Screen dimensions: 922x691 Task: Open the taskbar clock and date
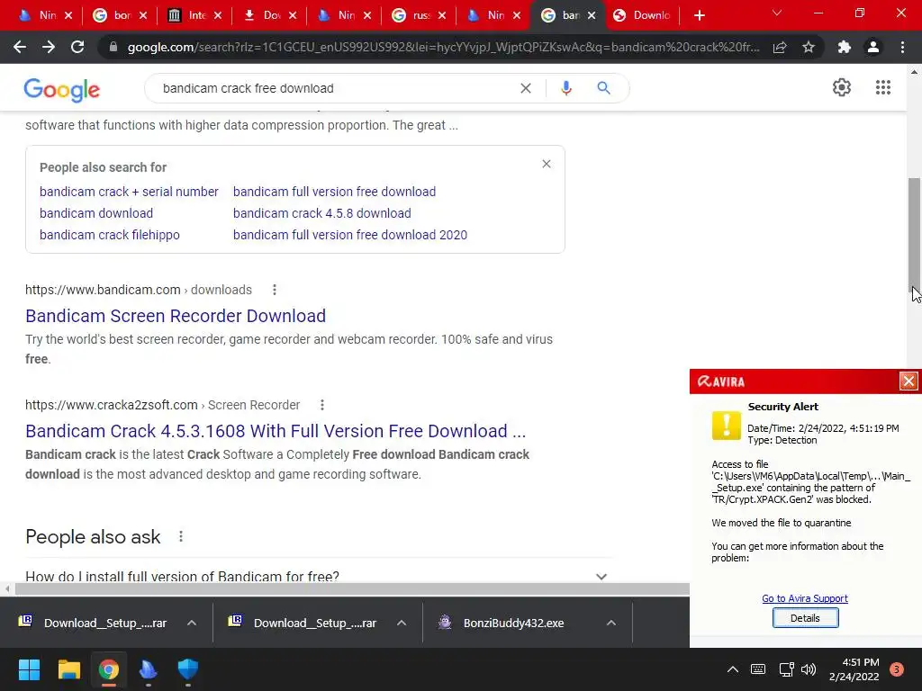point(854,669)
